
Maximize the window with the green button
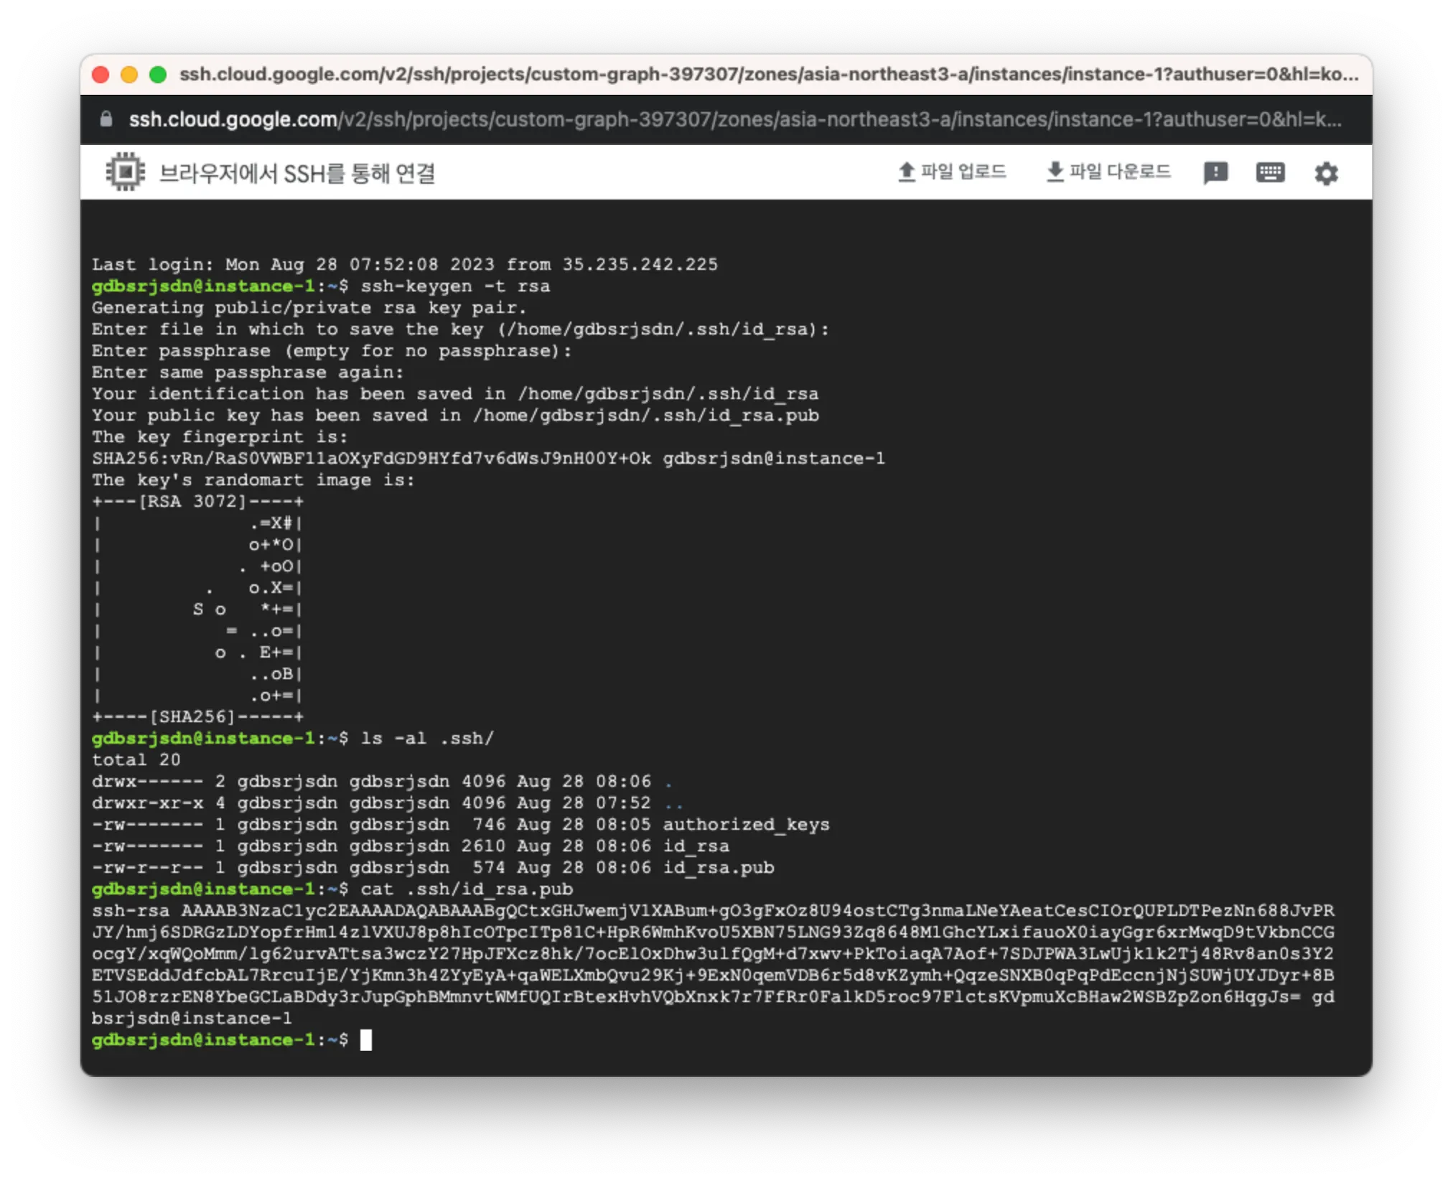(158, 75)
